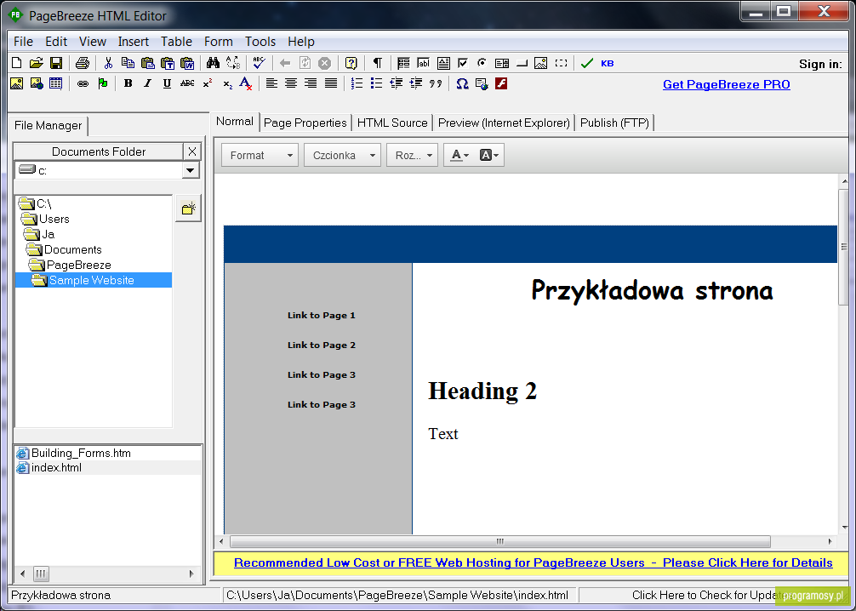Screen dimensions: 856x611
Task: Click the Get PageBreeze PRO link
Action: [726, 84]
